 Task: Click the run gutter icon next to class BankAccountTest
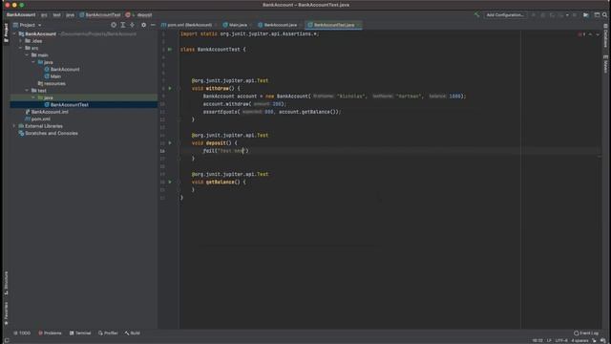pos(170,50)
